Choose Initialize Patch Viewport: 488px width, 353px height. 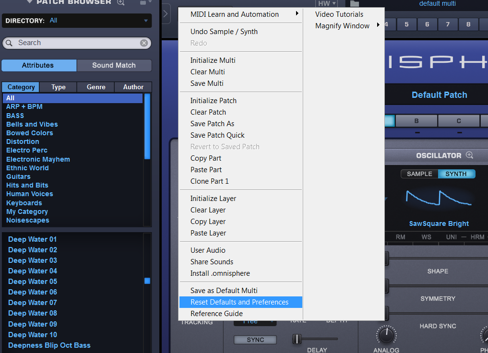[x=241, y=101]
